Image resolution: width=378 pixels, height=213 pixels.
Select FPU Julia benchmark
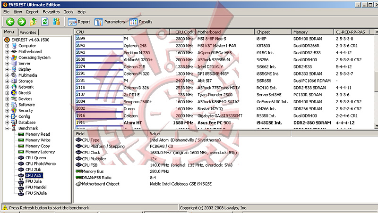(34, 181)
